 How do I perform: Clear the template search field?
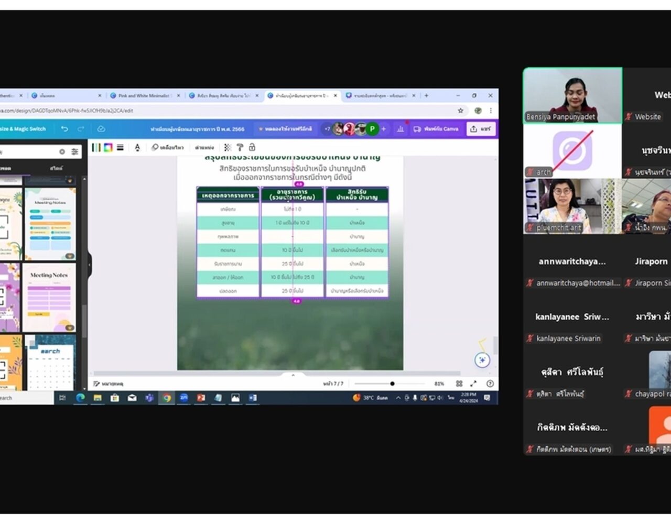pos(62,151)
